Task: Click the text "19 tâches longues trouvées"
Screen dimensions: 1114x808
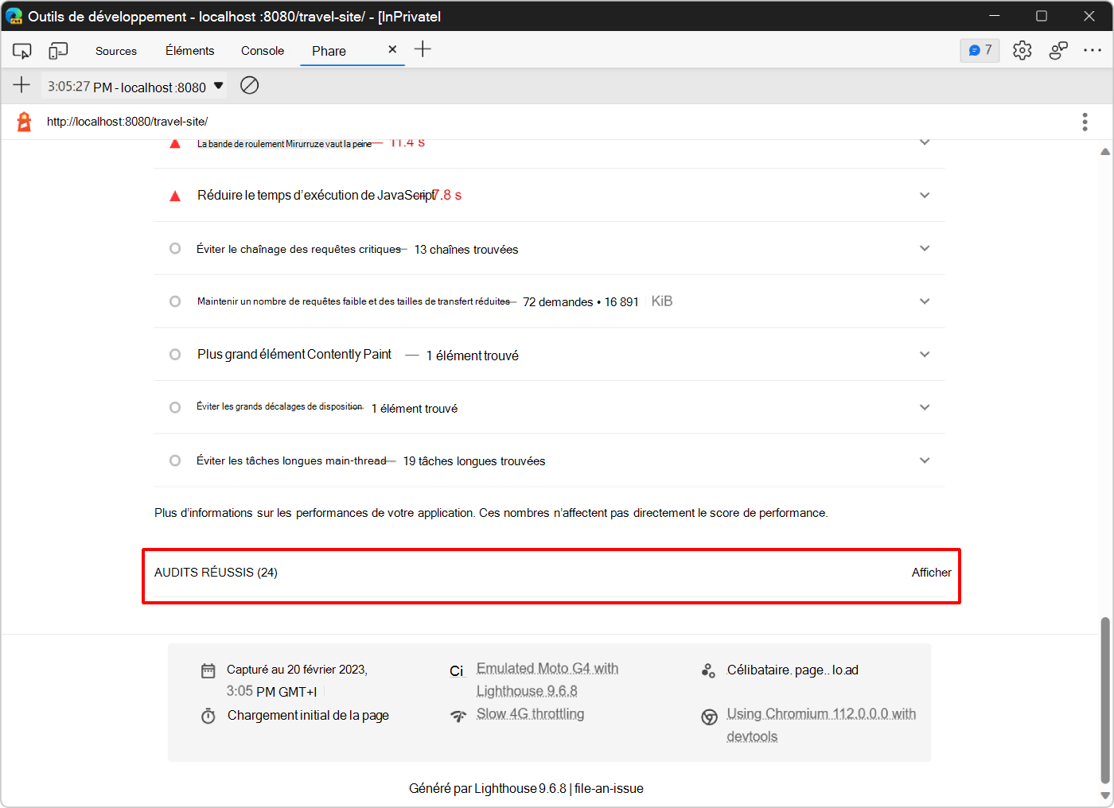Action: click(474, 461)
